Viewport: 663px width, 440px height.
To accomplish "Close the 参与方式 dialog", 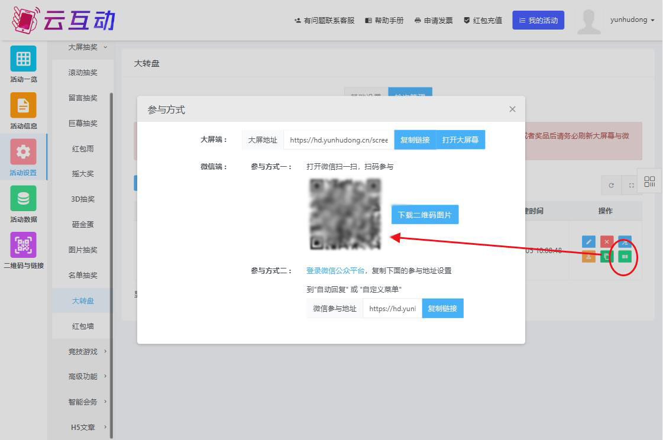I will tap(512, 109).
